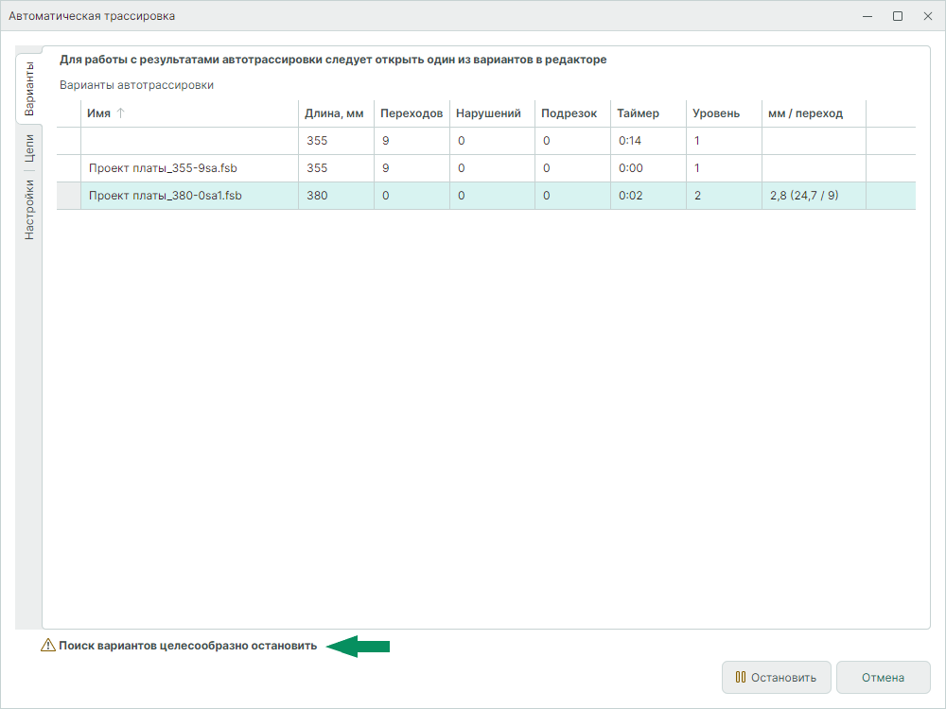Click the row selector of the highlighted row
The image size is (946, 709).
[68, 196]
